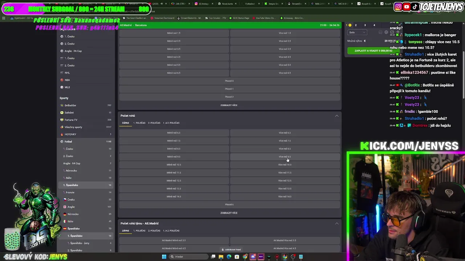This screenshot has height=261, width=465.
Task: Pick Přesně 6 corners odds
Action: [229, 204]
